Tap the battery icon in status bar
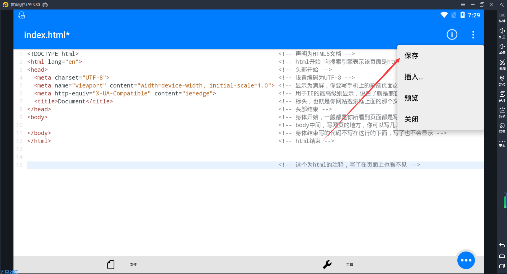 [462, 15]
